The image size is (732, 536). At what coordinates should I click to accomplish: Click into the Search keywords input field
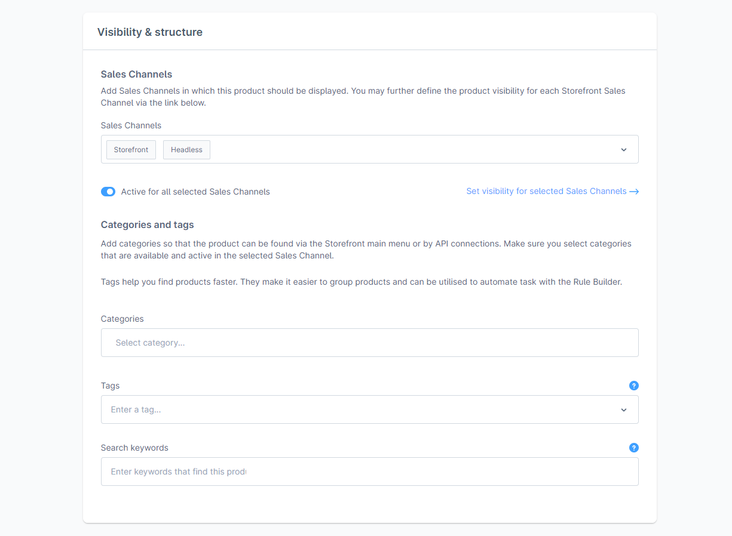pyautogui.click(x=369, y=472)
